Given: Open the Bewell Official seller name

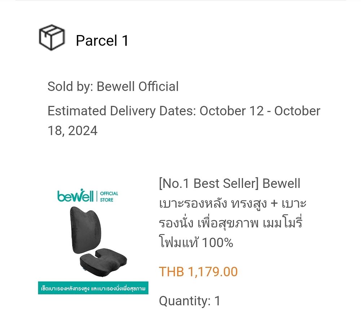Looking at the screenshot, I should click(138, 86).
